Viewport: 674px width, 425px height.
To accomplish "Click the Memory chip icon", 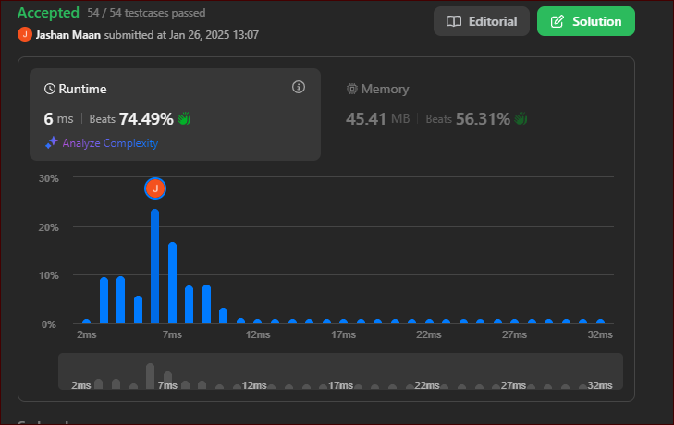I will tap(352, 89).
